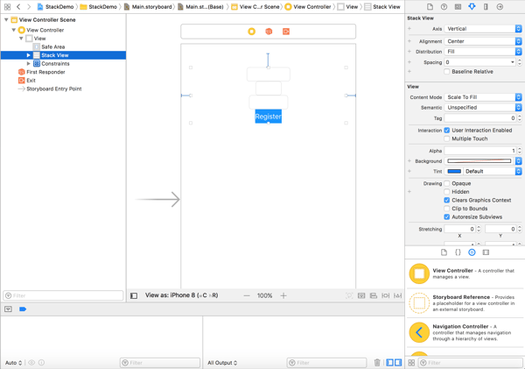Open the Auto variables scope menu
The width and height of the screenshot is (525, 369).
pos(13,363)
